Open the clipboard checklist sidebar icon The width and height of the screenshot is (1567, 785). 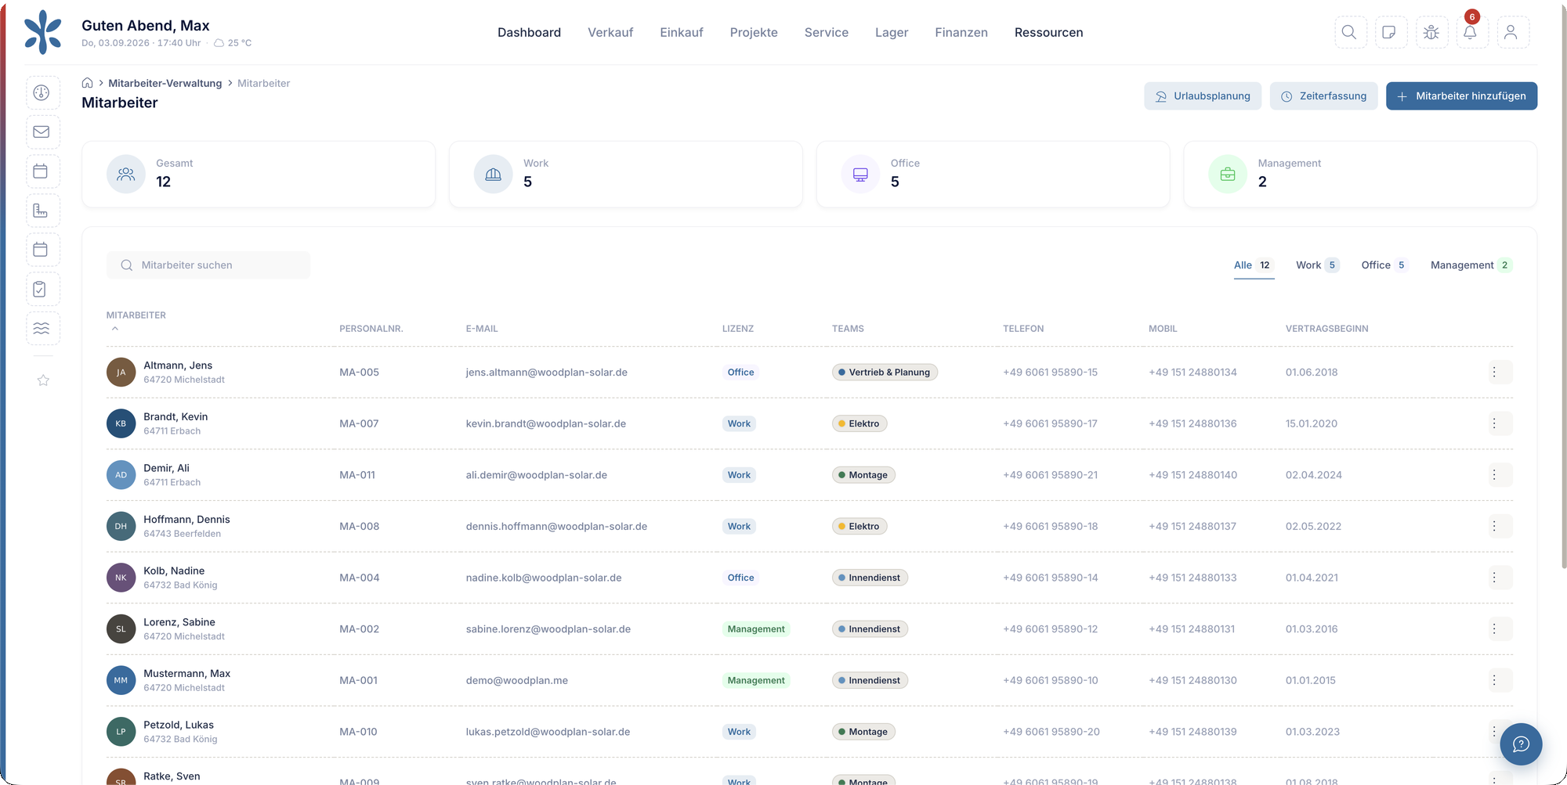tap(42, 290)
